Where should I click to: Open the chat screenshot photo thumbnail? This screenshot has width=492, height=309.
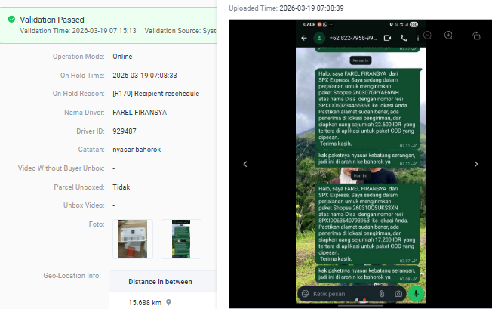tap(181, 239)
